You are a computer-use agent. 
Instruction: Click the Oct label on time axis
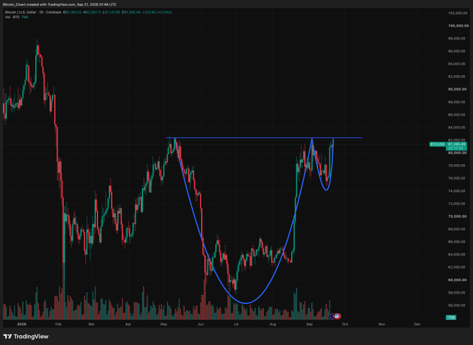tap(345, 324)
